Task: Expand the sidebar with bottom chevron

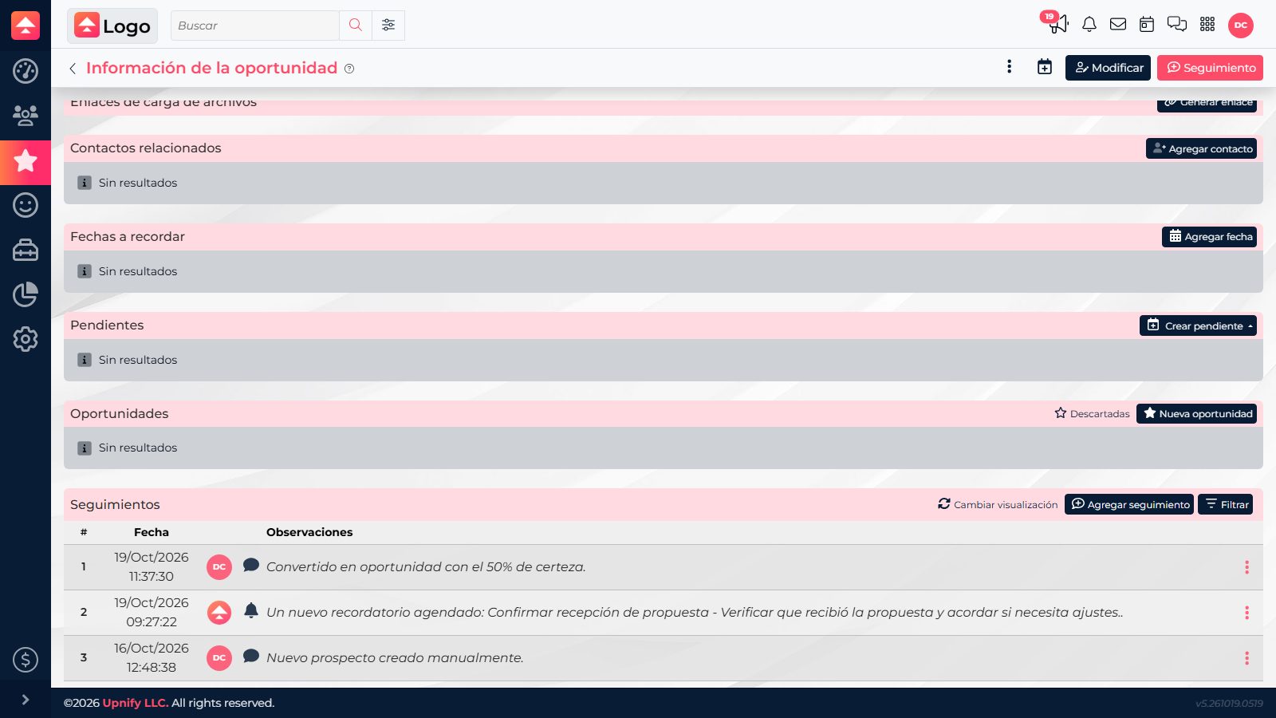Action: (x=26, y=700)
